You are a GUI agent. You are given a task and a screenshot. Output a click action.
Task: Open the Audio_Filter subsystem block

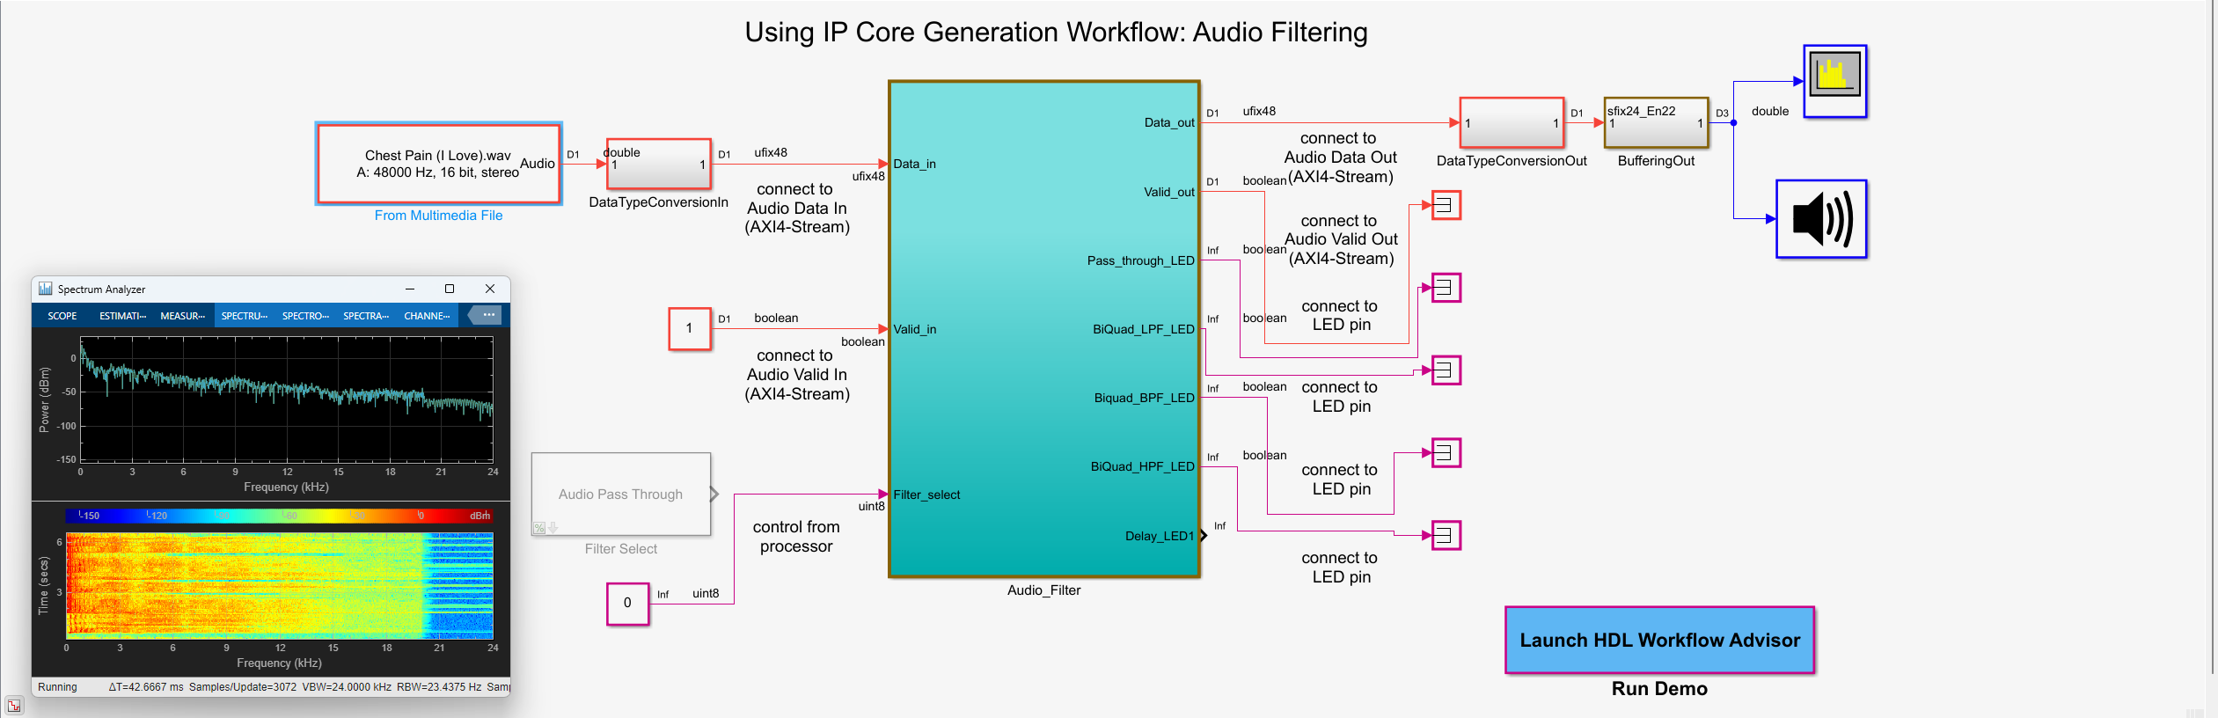point(1043,329)
